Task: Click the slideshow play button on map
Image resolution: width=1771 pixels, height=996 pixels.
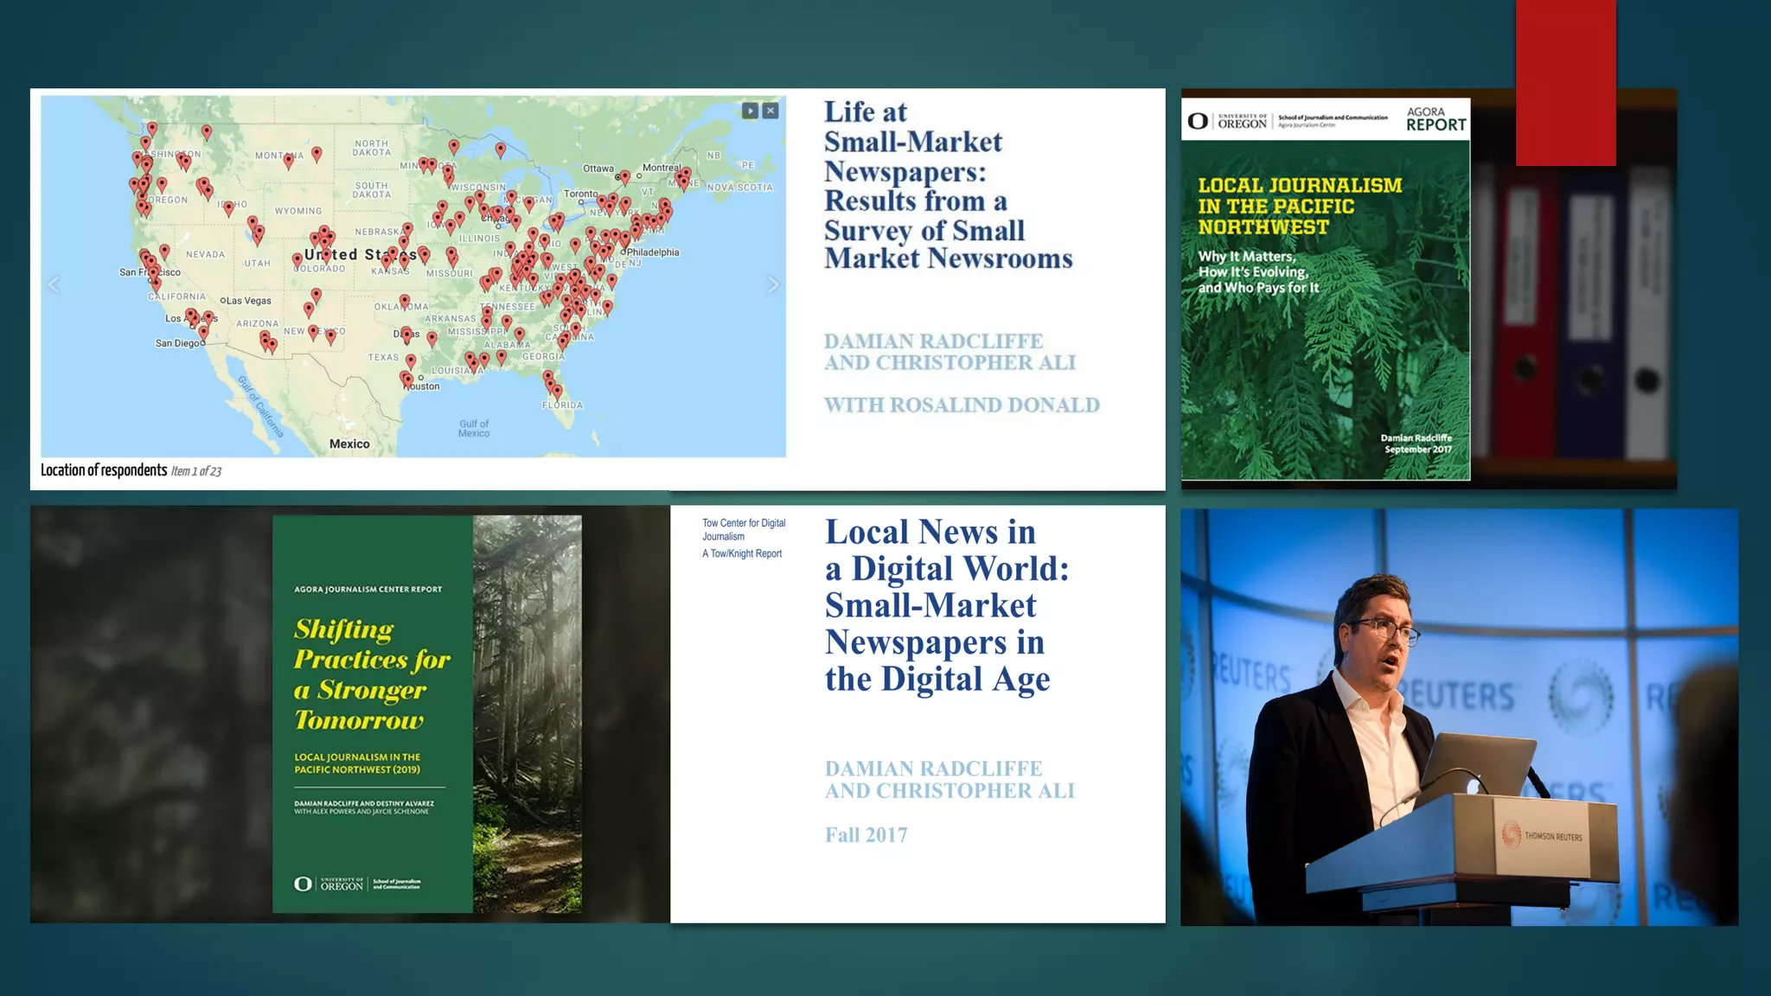Action: point(750,111)
